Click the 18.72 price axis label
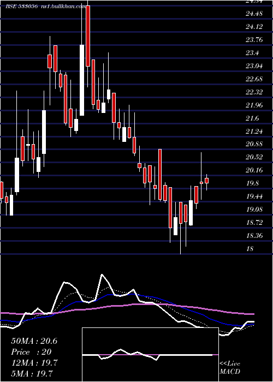This screenshot has width=273, height=382. tap(254, 223)
